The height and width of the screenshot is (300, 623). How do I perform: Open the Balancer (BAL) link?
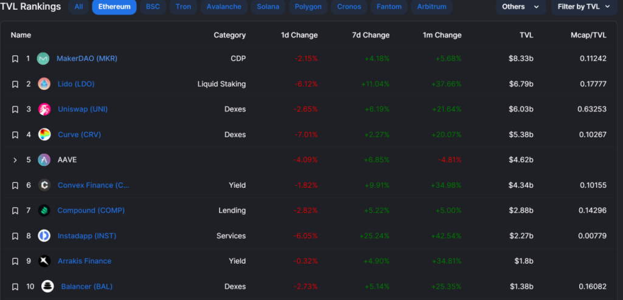pos(86,287)
